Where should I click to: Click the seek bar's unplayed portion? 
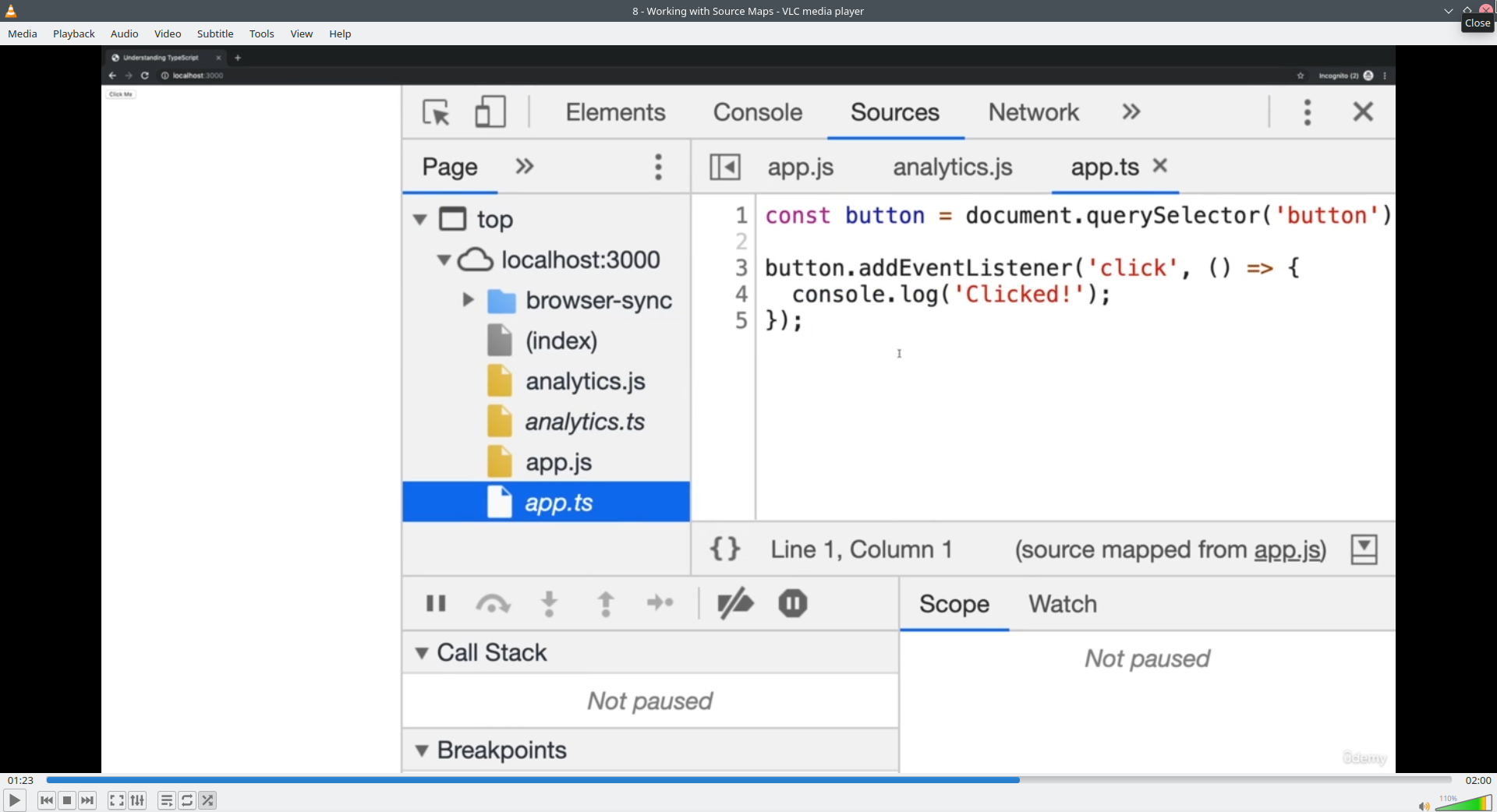click(x=1232, y=780)
